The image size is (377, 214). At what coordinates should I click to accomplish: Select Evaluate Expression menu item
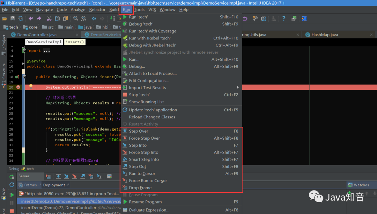(182, 210)
